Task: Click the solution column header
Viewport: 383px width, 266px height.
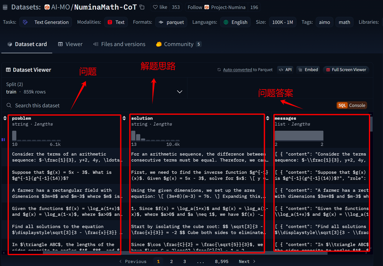Action: [x=142, y=118]
